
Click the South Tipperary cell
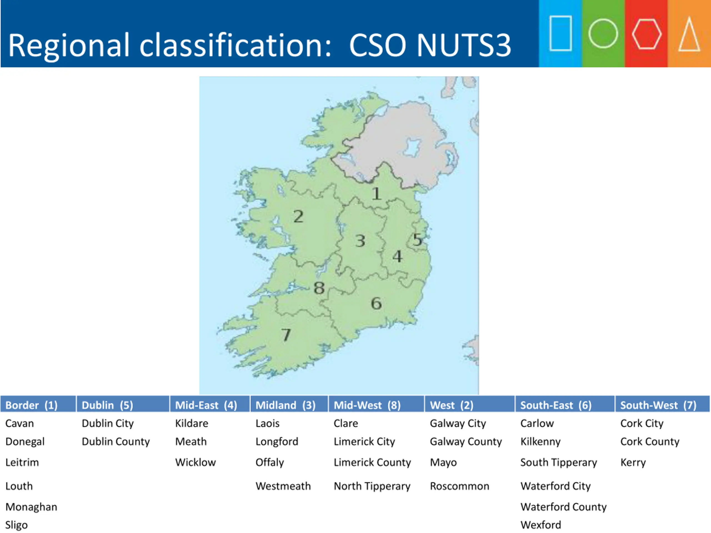pos(559,462)
